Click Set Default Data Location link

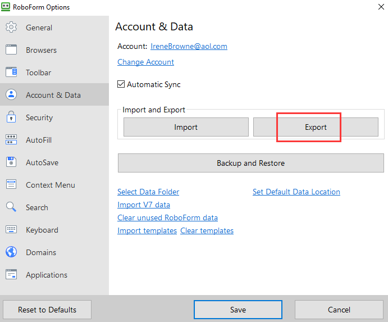(x=296, y=192)
